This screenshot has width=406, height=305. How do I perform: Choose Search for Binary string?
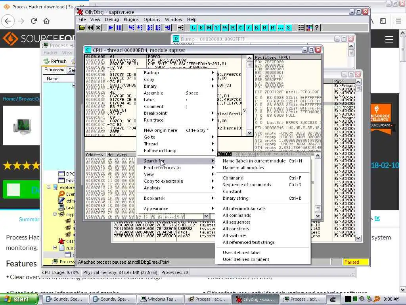pyautogui.click(x=263, y=198)
